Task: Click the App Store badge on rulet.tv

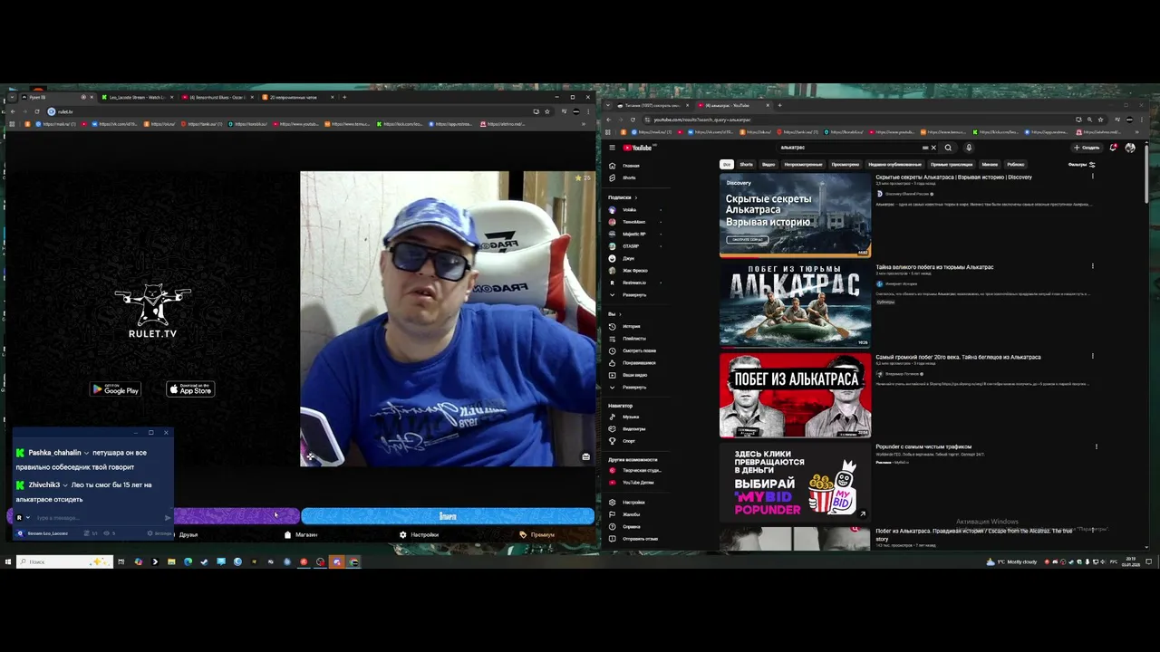Action: click(x=190, y=389)
